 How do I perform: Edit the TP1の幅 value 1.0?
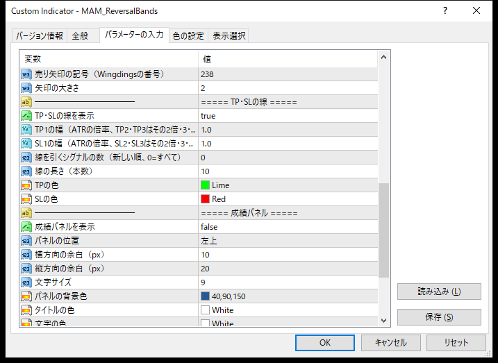coord(288,130)
